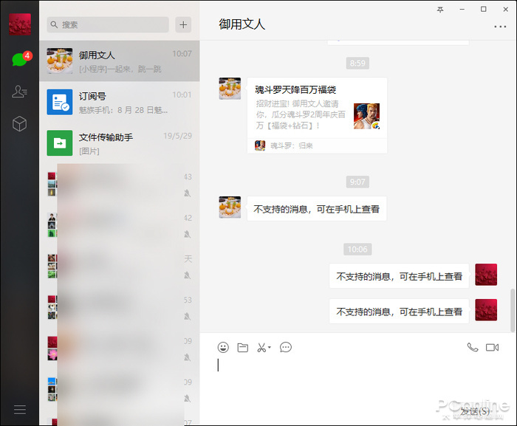Click my avatar beside the last sent message

pyautogui.click(x=486, y=310)
